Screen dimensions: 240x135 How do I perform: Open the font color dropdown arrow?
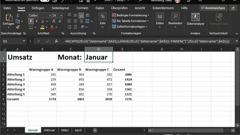point(56,27)
